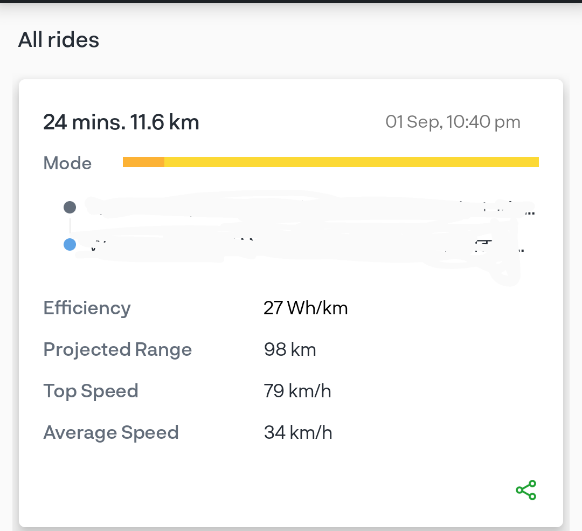582x531 pixels.
Task: Click the line connecting route dots
Action: click(x=70, y=226)
